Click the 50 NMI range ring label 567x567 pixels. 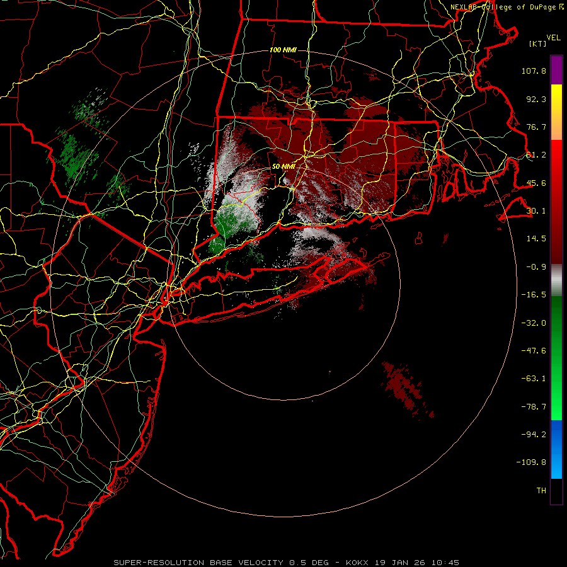tap(283, 167)
